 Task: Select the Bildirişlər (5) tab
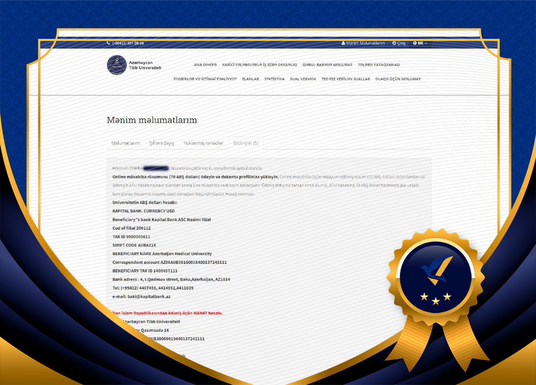246,143
